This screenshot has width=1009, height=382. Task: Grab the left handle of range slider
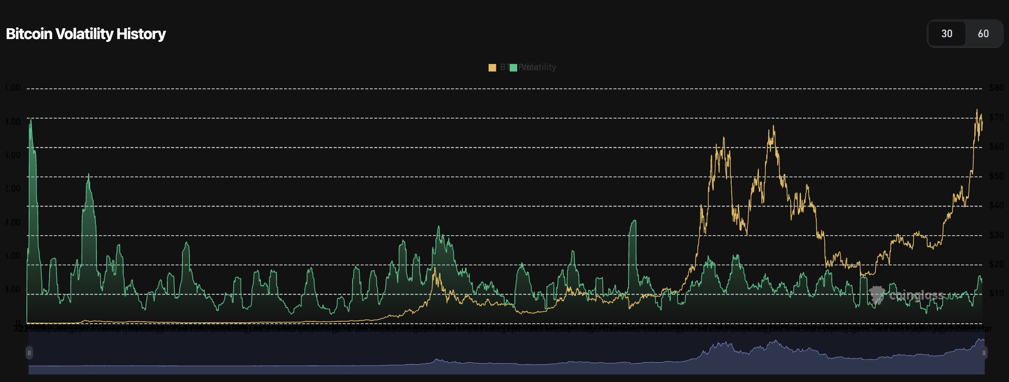(x=29, y=352)
